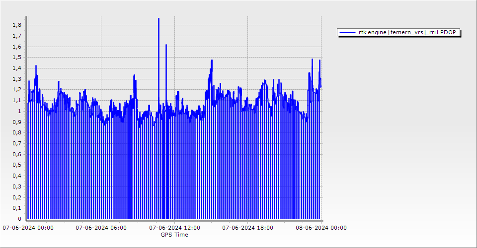Click the 1,5 y-axis tick label

(x=16, y=58)
